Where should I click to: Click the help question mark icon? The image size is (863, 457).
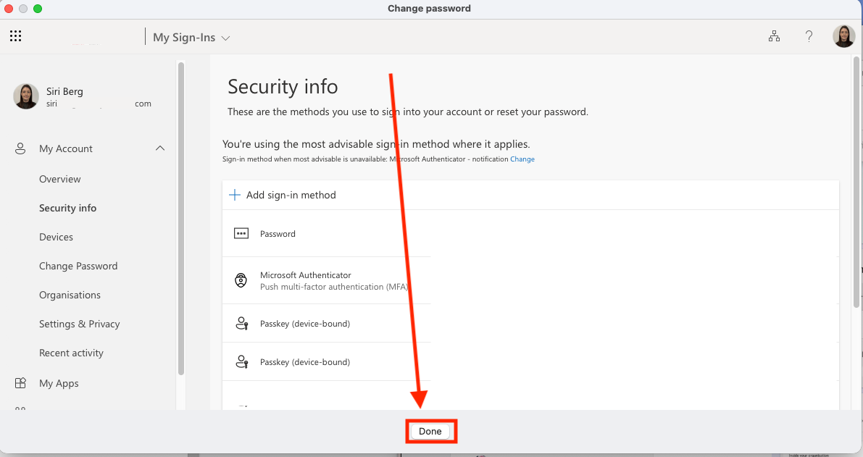809,35
